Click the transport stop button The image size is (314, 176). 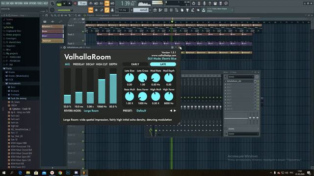(x=69, y=3)
